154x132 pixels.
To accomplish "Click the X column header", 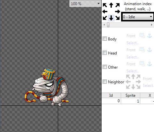I will [x=147, y=95].
